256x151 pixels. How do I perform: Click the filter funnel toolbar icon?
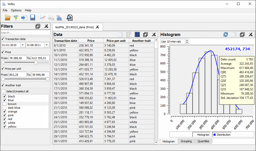click(16, 18)
